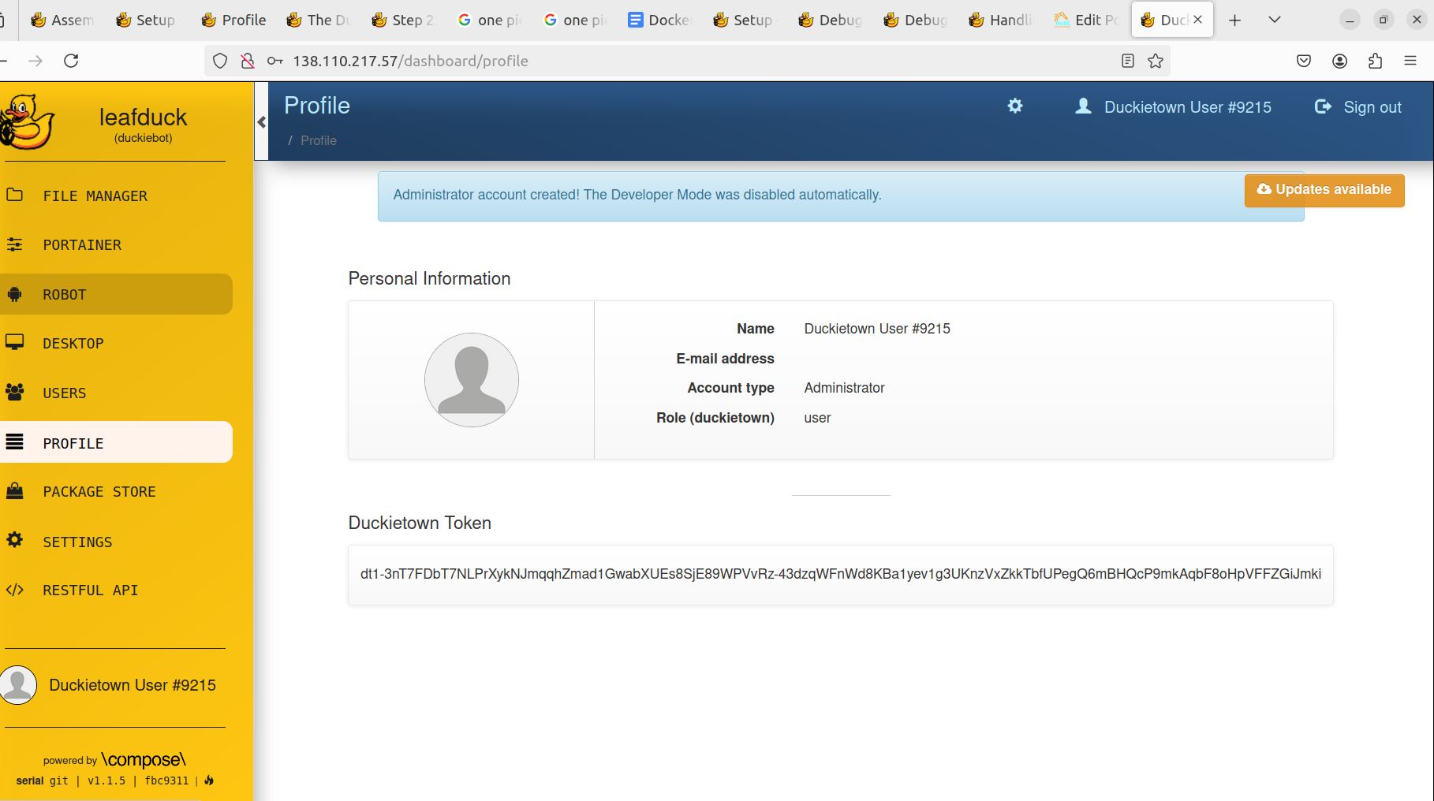Click Package Store bag icon
Viewport: 1434px width, 801px height.
(x=14, y=491)
